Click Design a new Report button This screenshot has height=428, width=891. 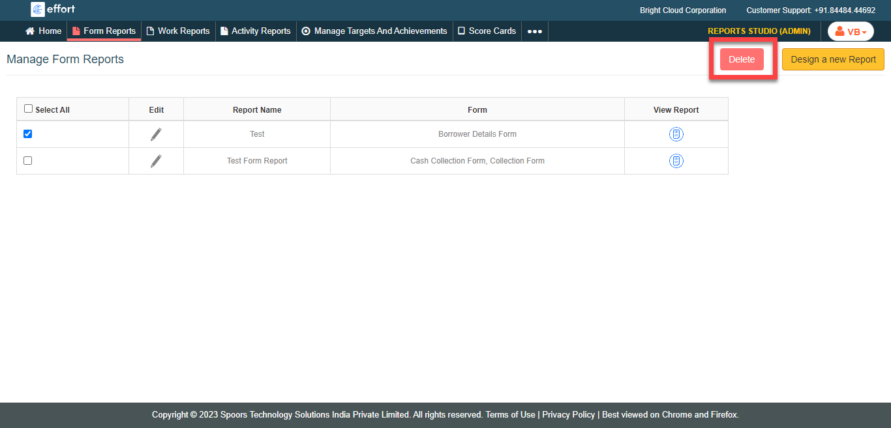click(x=833, y=59)
